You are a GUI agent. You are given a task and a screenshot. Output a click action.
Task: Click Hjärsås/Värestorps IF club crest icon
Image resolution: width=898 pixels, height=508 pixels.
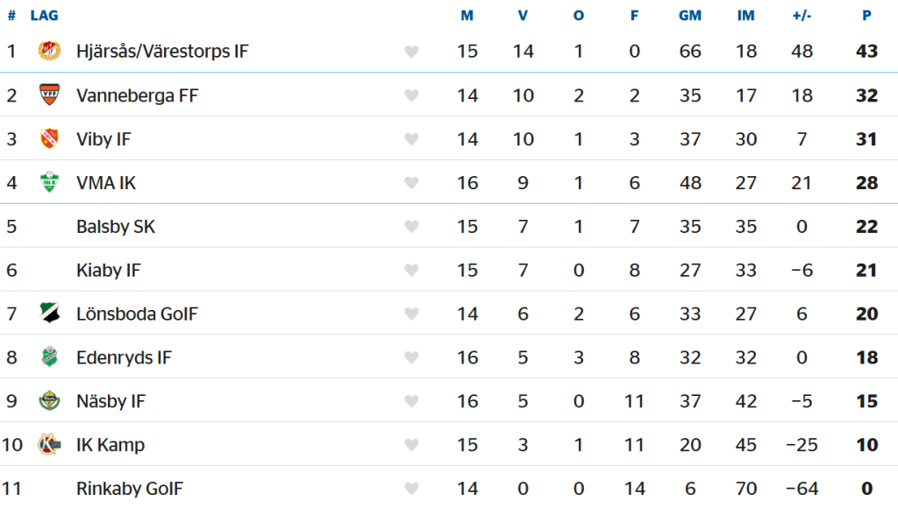50,51
